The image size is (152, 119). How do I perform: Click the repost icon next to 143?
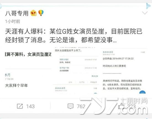[20, 106]
